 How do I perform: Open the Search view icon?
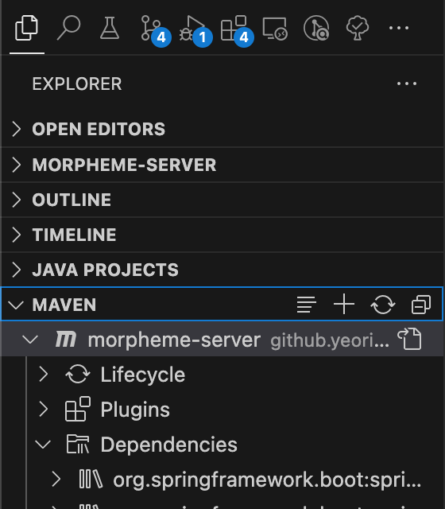click(68, 29)
